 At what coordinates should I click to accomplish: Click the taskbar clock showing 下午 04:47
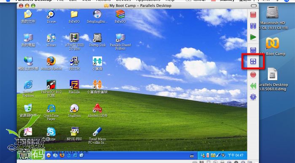(235, 155)
